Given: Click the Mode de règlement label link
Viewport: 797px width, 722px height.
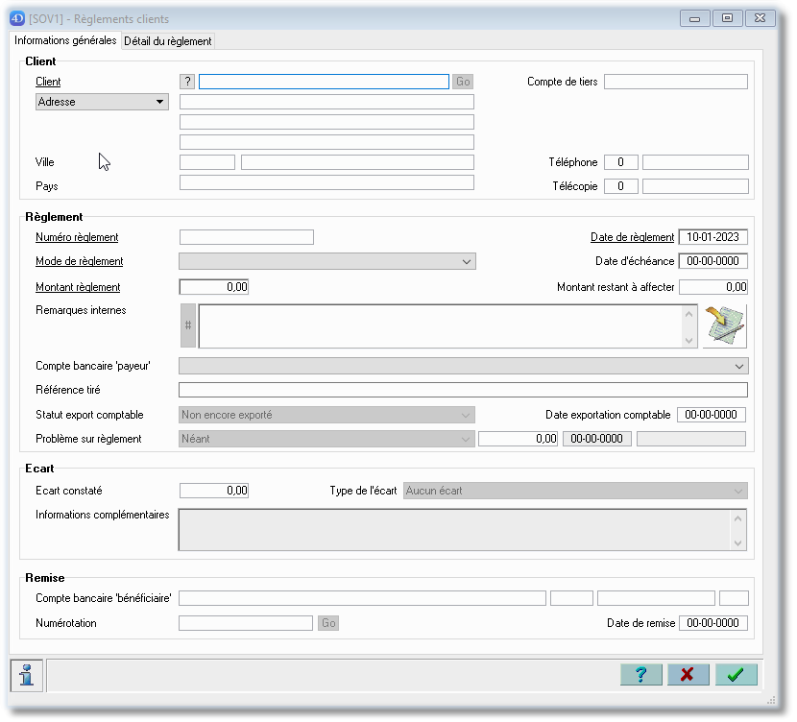Looking at the screenshot, I should 80,260.
